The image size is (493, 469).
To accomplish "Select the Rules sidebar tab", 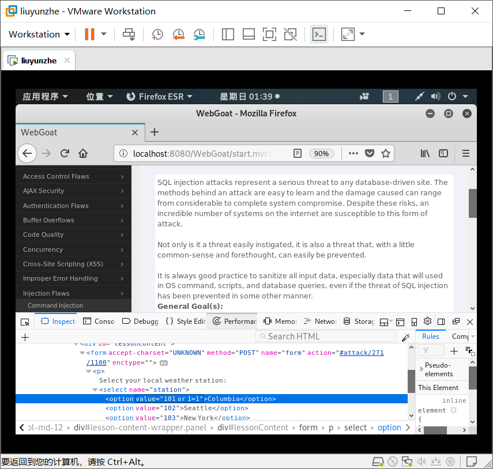I will point(430,336).
